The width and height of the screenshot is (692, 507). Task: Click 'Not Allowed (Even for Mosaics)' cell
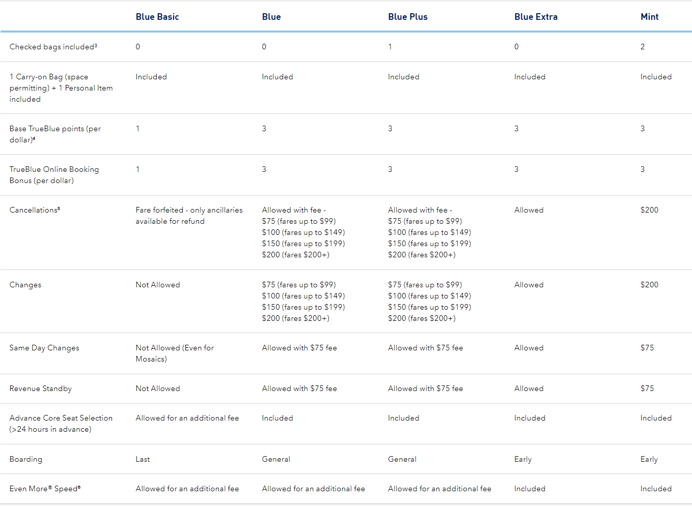tap(175, 353)
